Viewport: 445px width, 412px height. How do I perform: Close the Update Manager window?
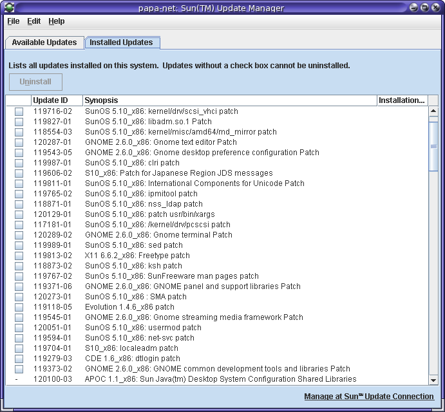pos(435,7)
